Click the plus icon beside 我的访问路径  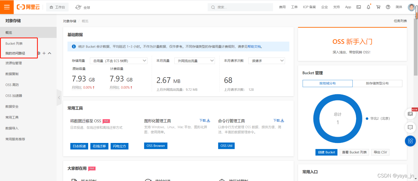(x=44, y=53)
